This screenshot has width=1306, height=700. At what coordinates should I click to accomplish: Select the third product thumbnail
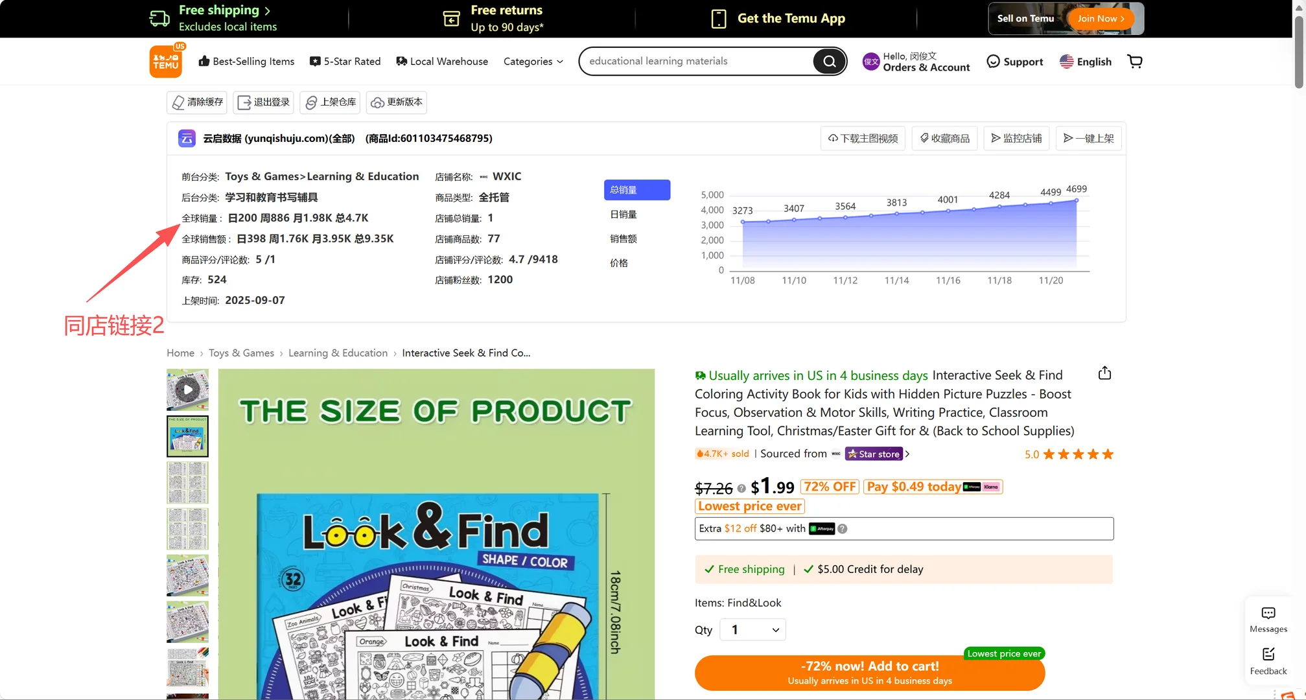(187, 483)
